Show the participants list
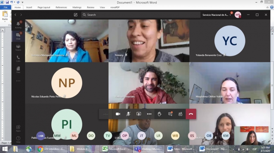 pos(180,114)
